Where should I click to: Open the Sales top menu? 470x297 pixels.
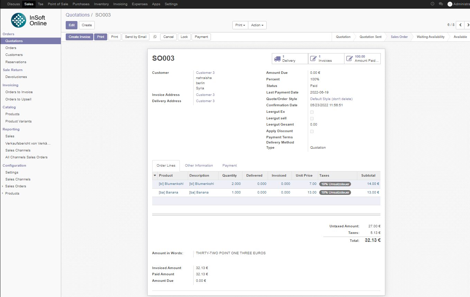(29, 4)
